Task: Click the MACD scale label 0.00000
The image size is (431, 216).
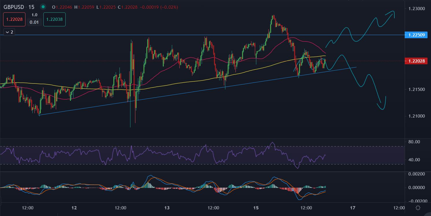Action: (x=417, y=187)
